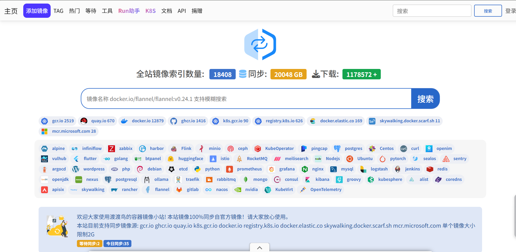Screen dimensions: 516x252
Task: Focus the main image name search field
Action: 246,99
